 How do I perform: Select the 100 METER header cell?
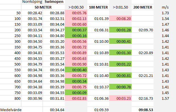click(x=98, y=7)
